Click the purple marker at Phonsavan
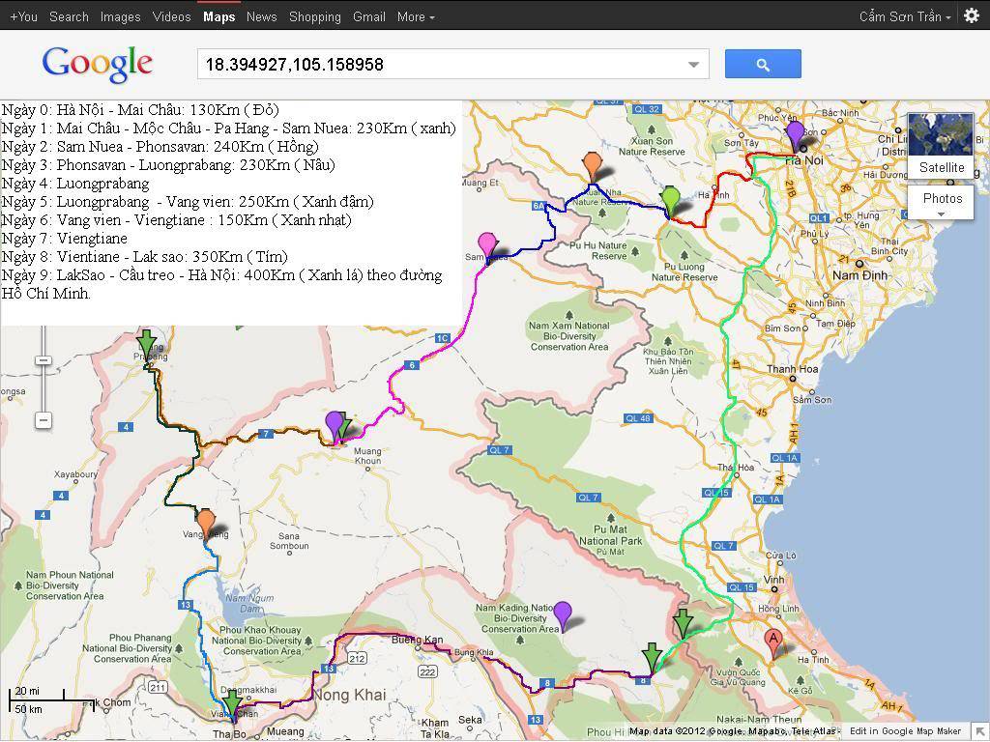The image size is (990, 742). coord(334,426)
